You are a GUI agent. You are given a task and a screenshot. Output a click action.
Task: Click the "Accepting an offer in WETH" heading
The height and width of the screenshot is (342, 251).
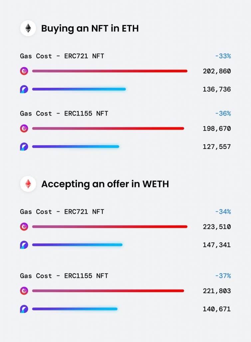(x=105, y=184)
